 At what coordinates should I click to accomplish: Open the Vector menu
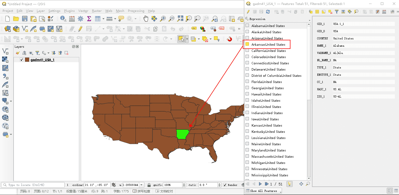83,11
